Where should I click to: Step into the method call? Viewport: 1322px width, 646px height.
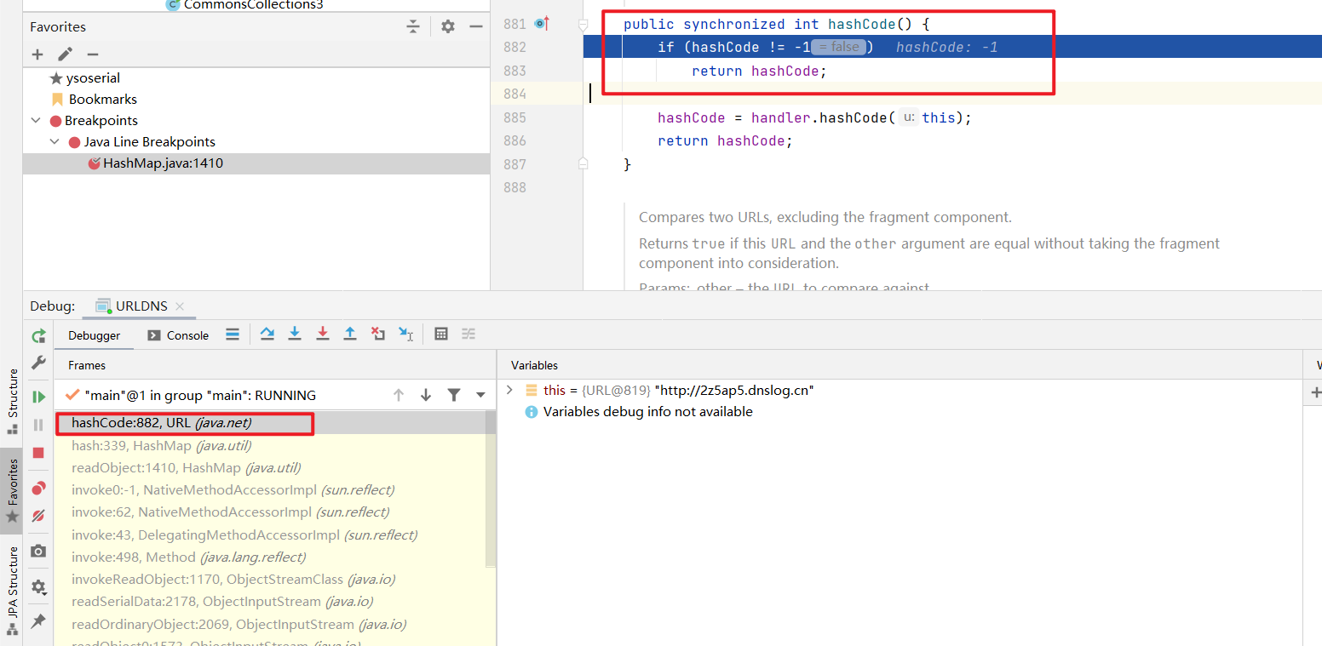pos(295,334)
